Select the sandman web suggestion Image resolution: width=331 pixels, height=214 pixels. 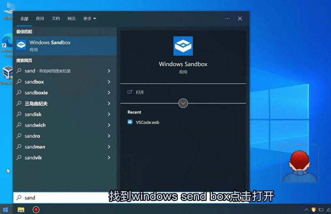click(x=65, y=147)
